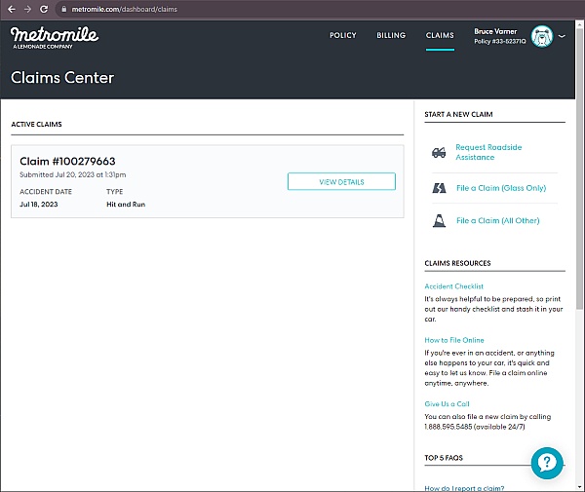Screen dimensions: 585x492
Task: Click the Bruce Varner account name
Action: (495, 31)
